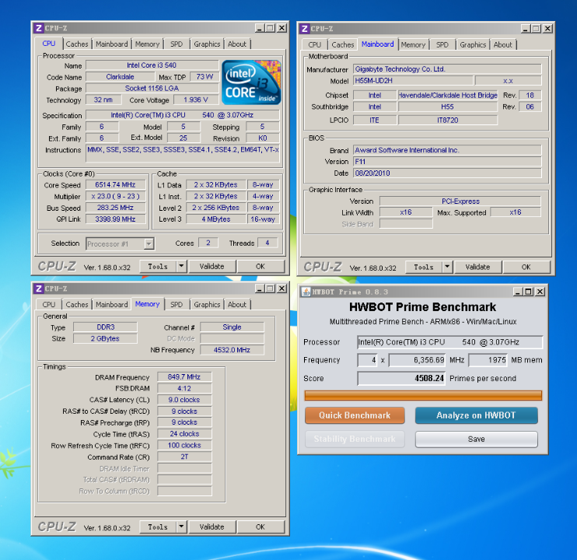Click the Name value Intel Core i3 540

tap(152, 65)
